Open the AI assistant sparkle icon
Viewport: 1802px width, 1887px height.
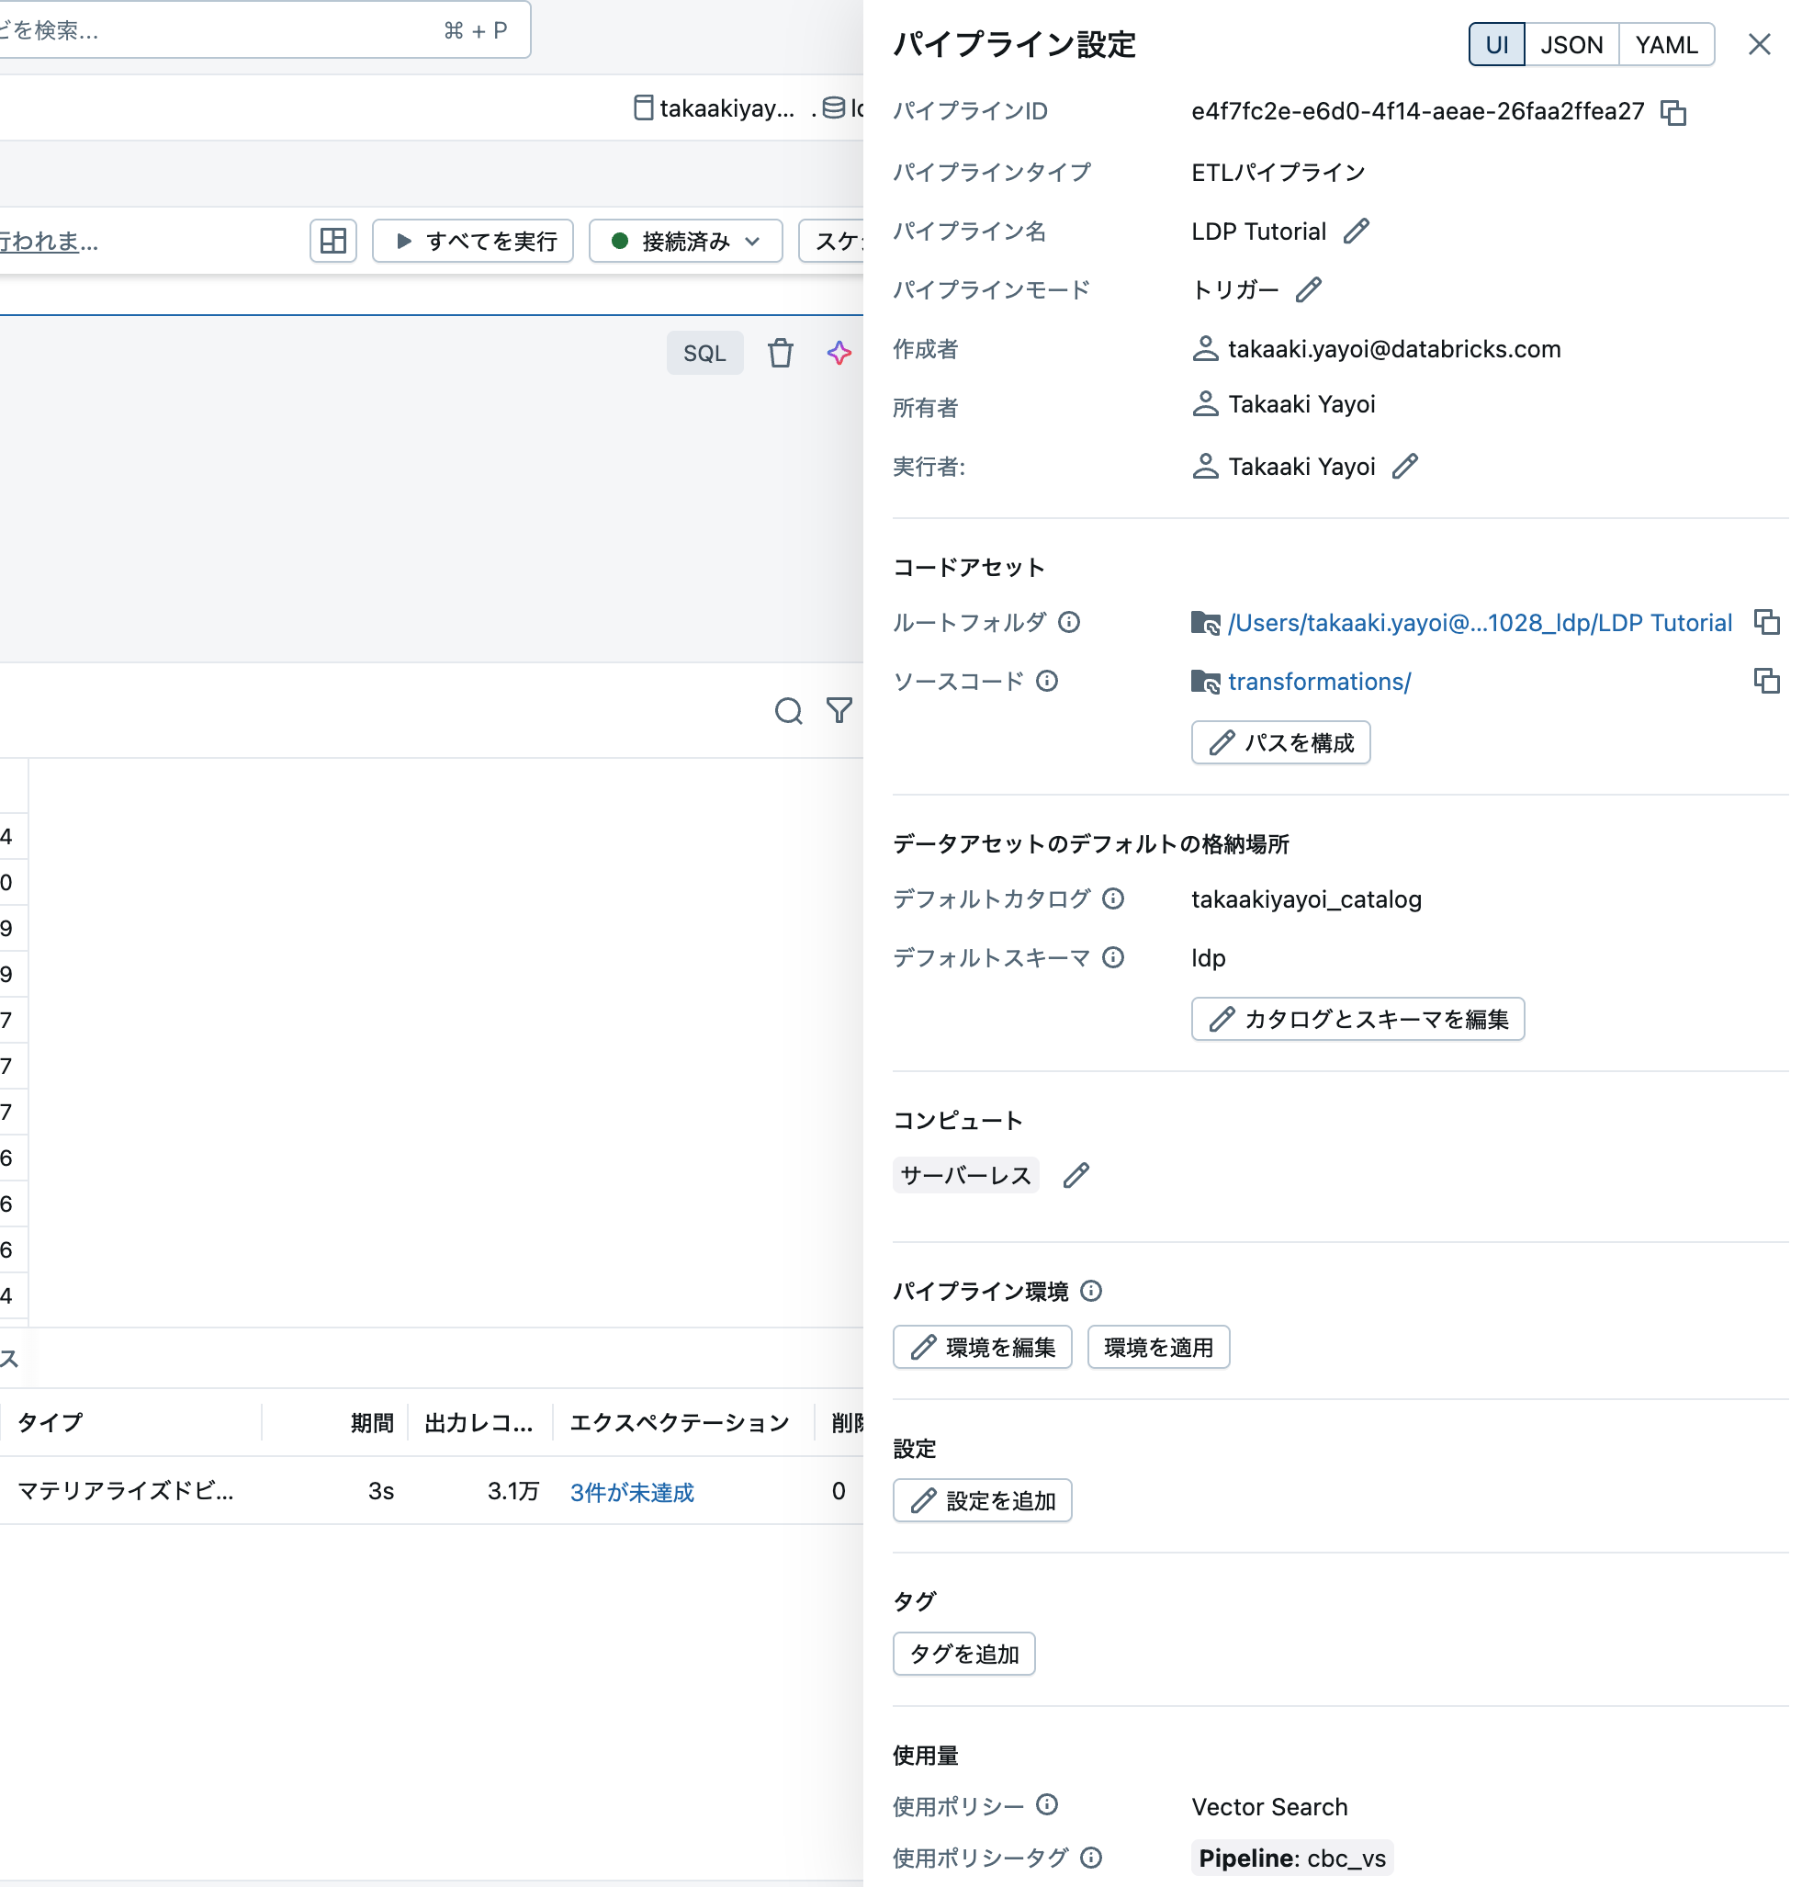(x=839, y=353)
